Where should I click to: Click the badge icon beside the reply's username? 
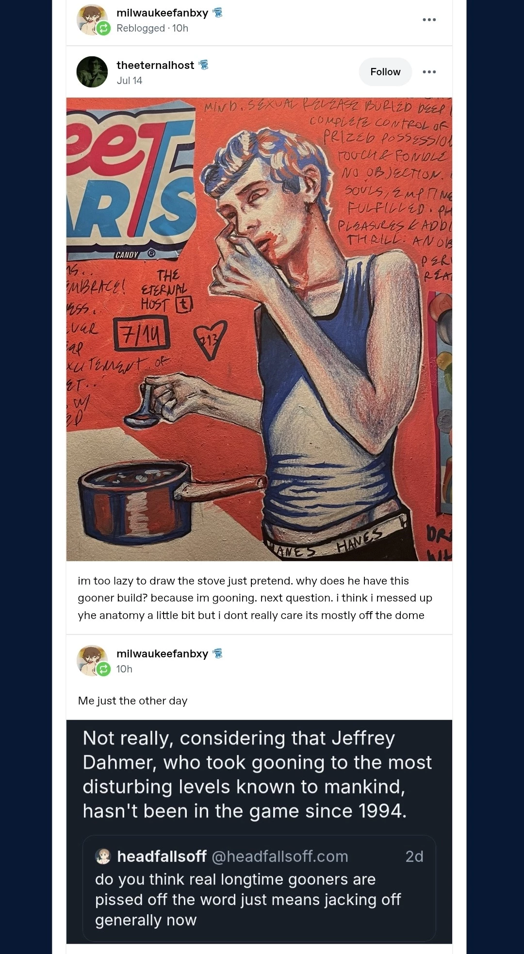point(218,653)
